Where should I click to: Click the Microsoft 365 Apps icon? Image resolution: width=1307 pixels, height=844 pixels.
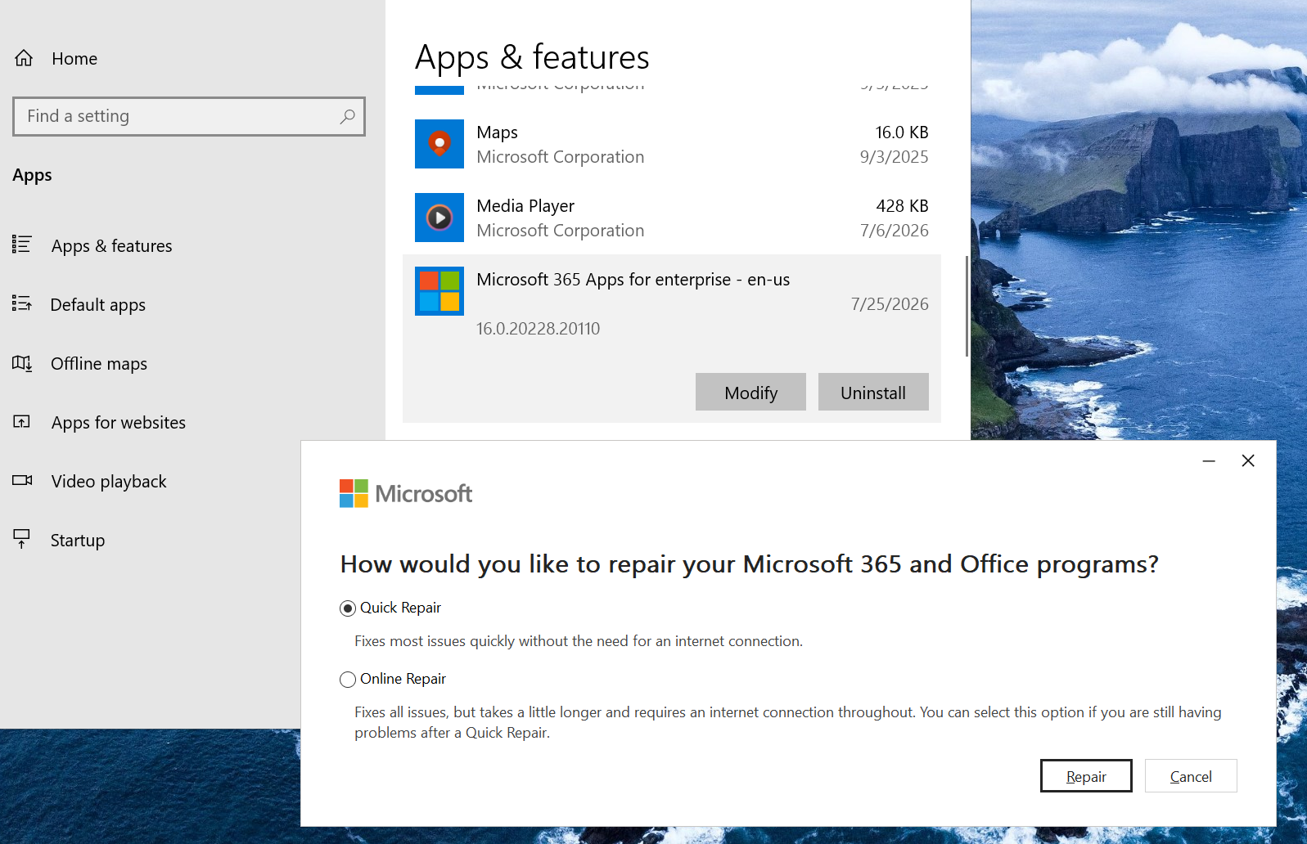click(x=439, y=291)
